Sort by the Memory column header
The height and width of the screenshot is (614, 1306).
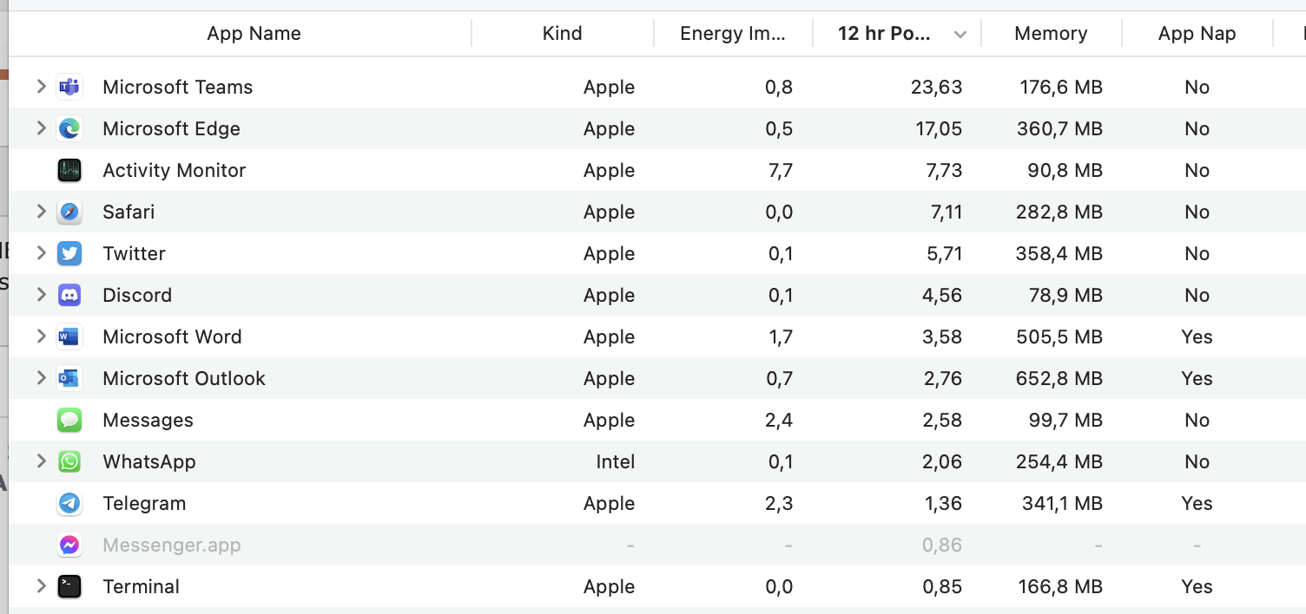point(1051,34)
